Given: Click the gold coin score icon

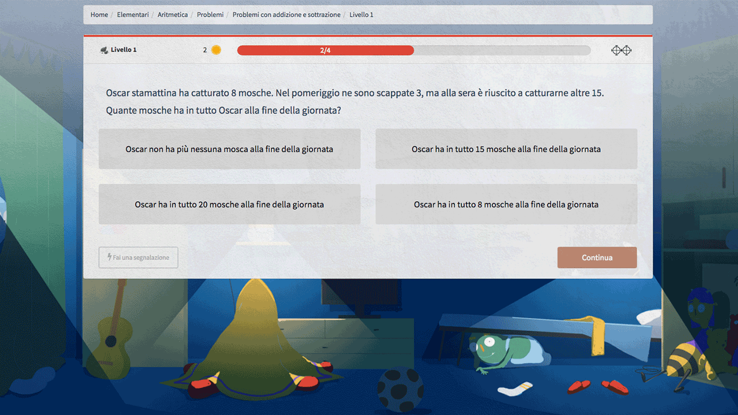Looking at the screenshot, I should (x=216, y=50).
